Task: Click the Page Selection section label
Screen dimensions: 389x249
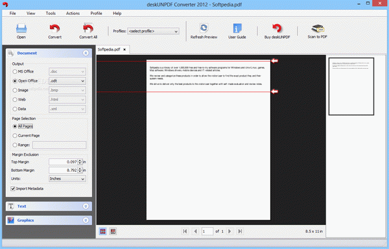Action: coord(24,119)
